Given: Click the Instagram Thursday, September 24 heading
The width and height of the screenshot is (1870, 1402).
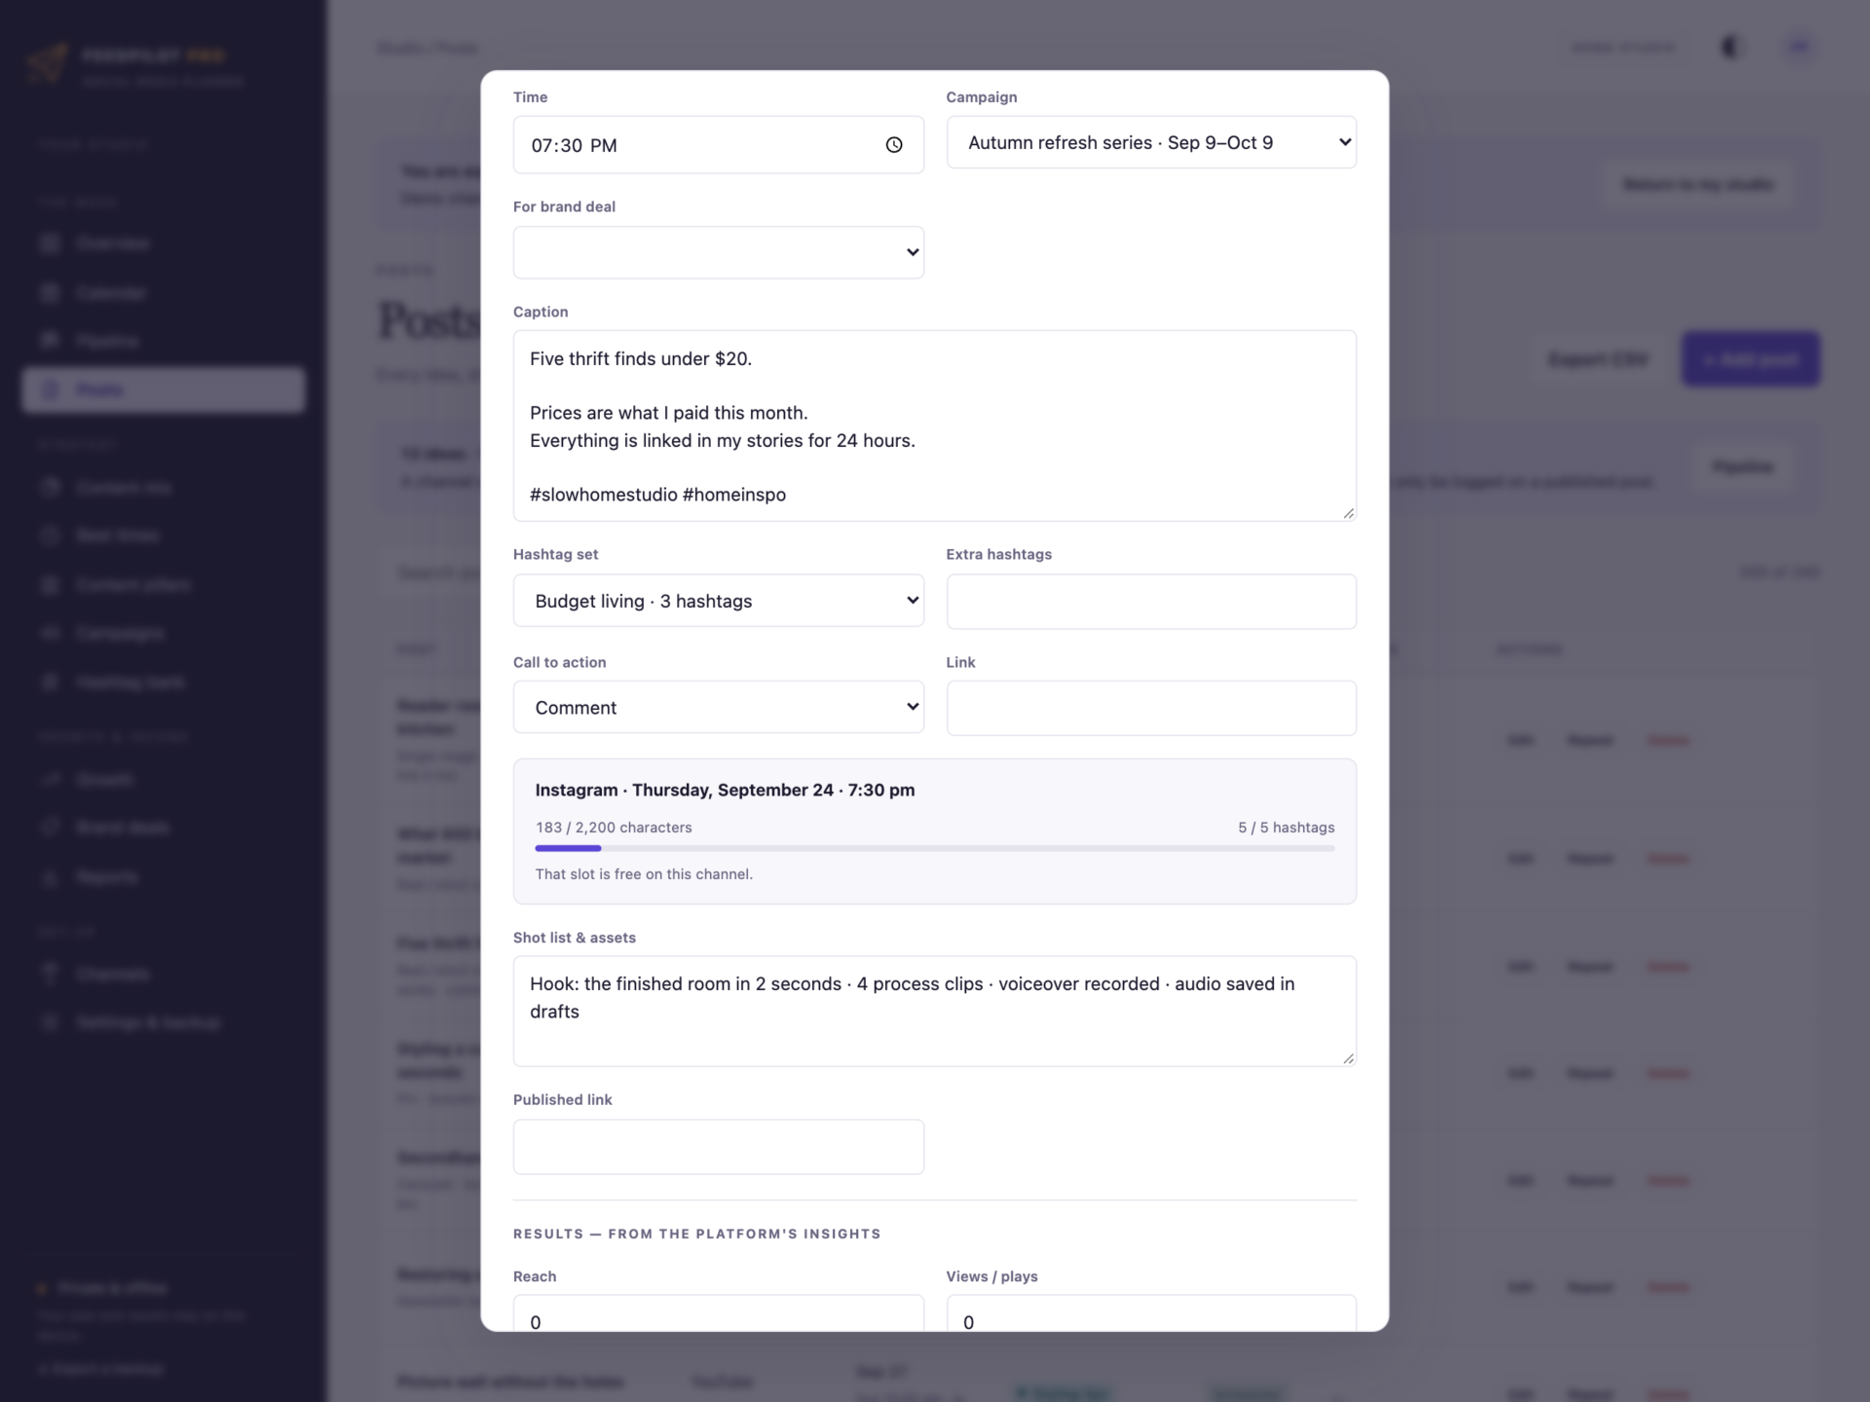Looking at the screenshot, I should (725, 790).
